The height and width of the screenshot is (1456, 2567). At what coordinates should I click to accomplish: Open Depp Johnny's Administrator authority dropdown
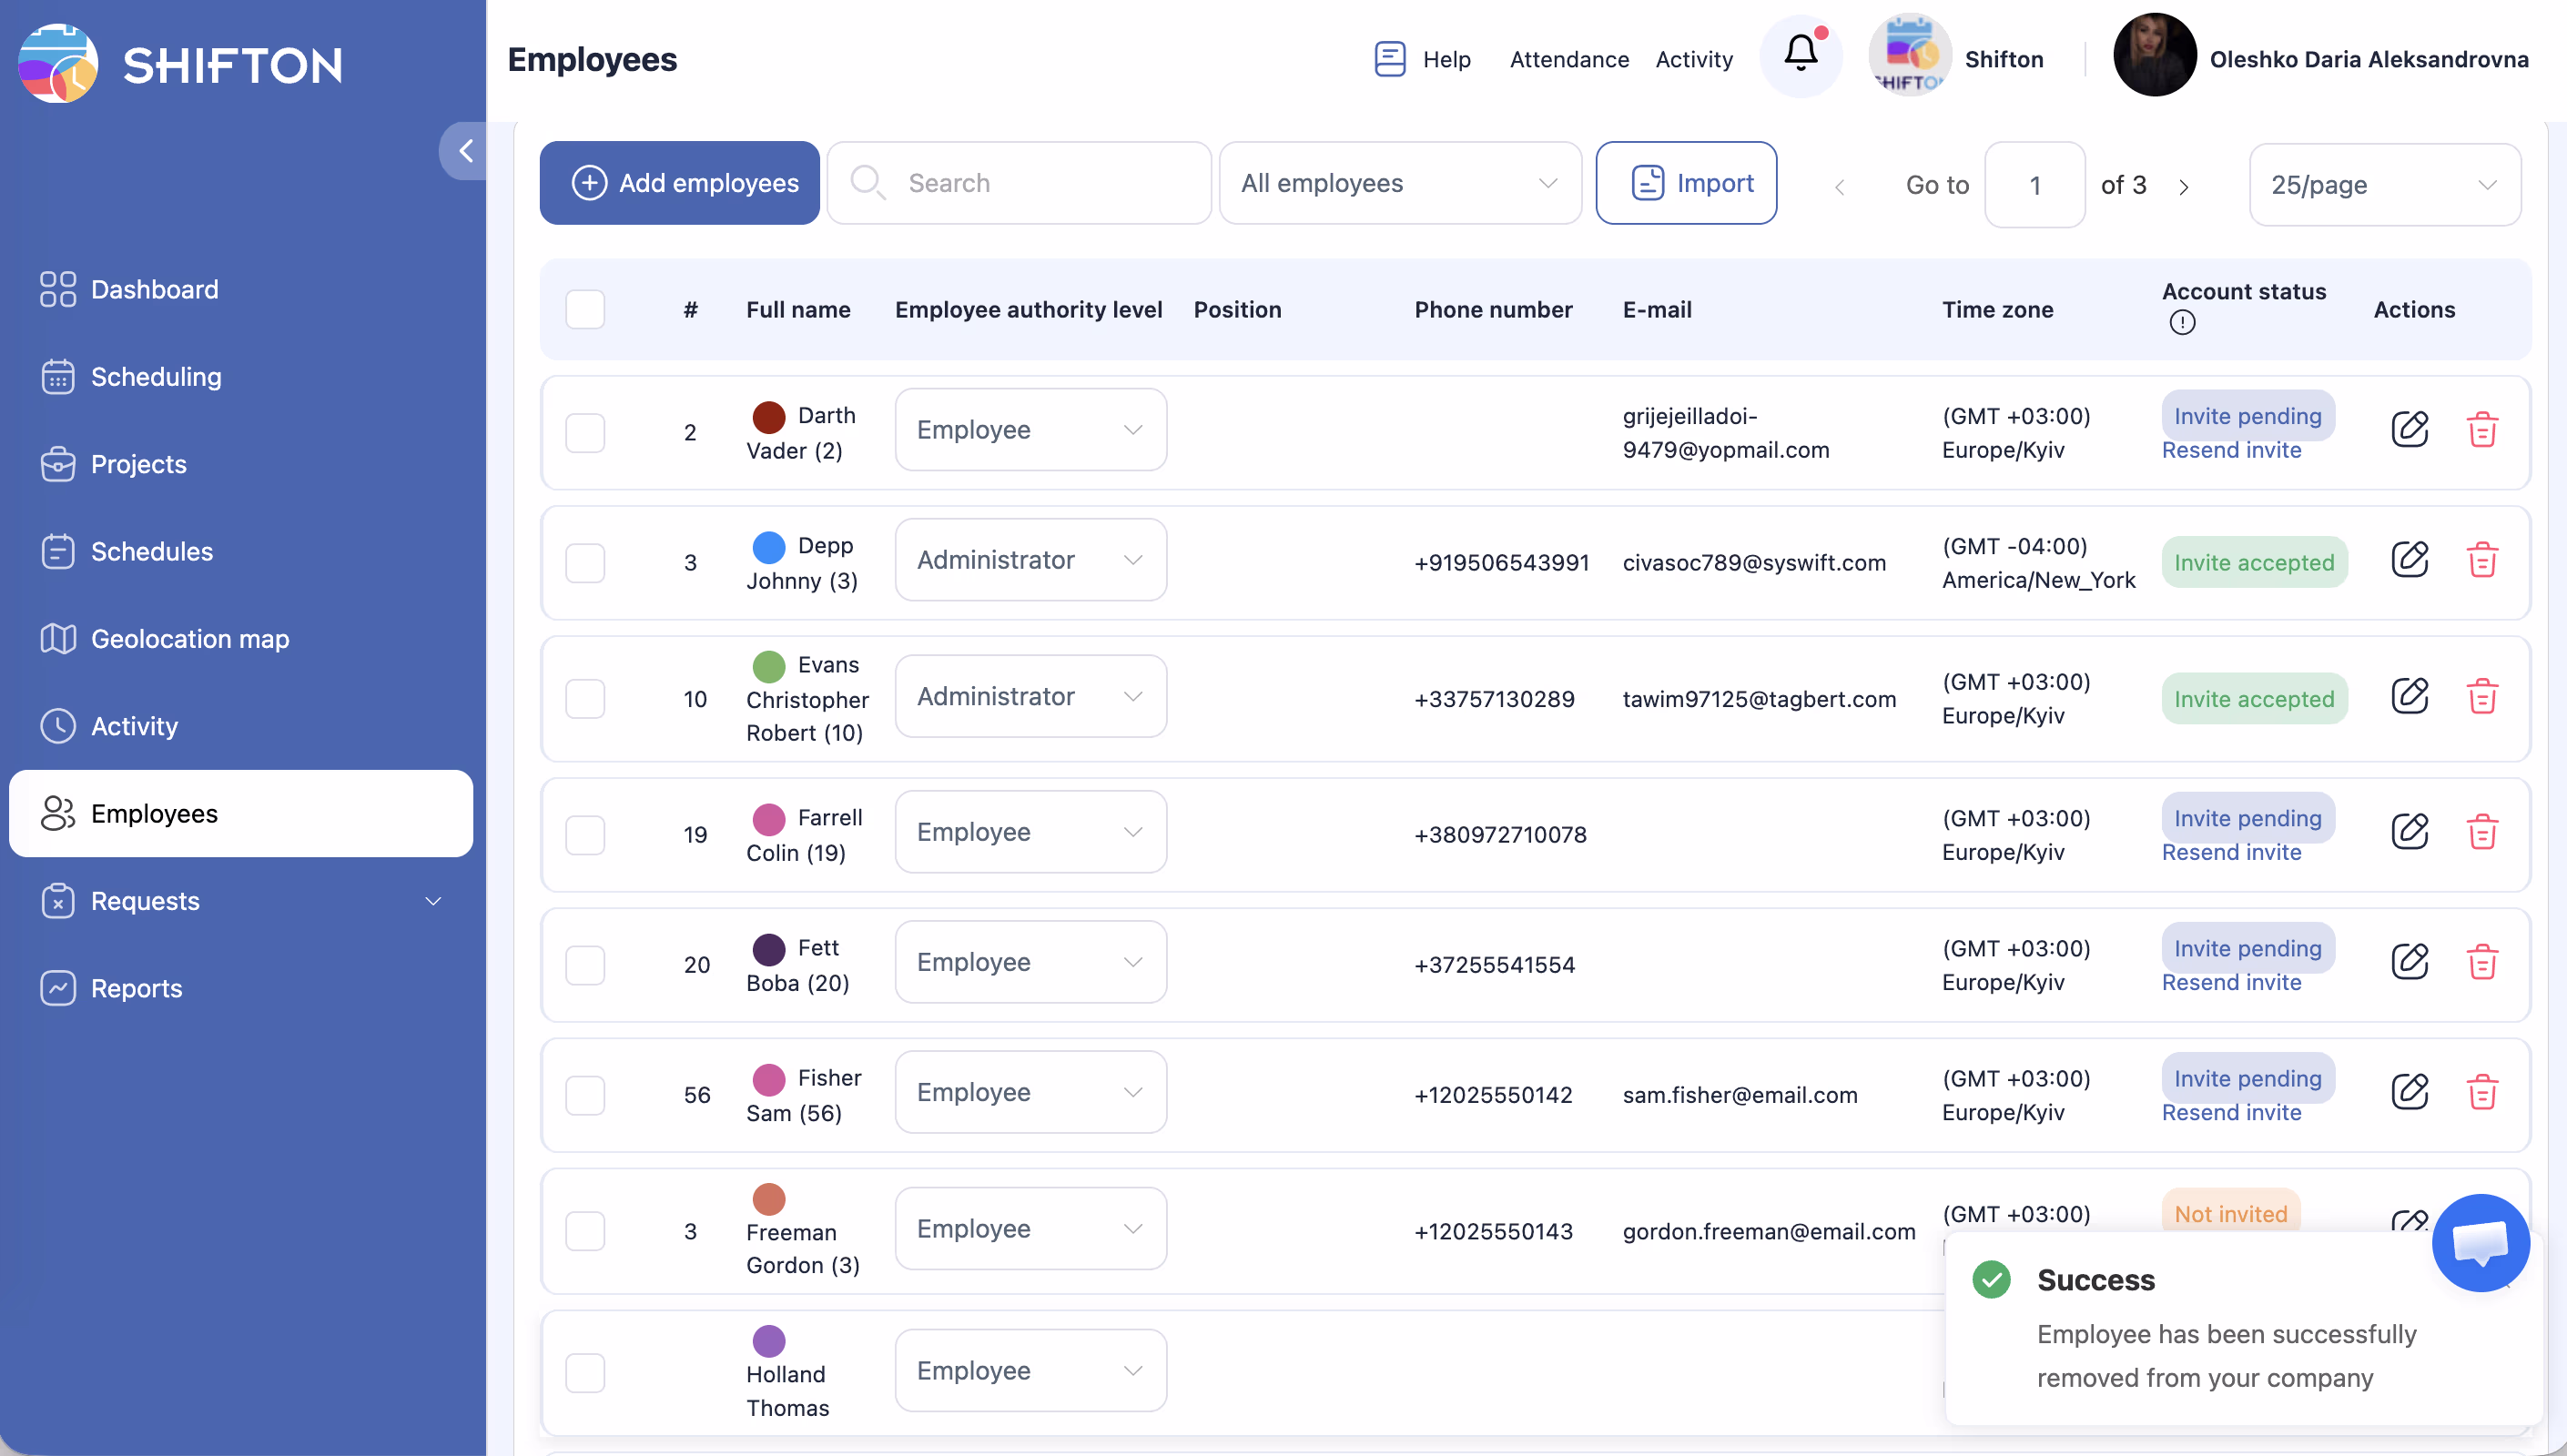[1030, 560]
